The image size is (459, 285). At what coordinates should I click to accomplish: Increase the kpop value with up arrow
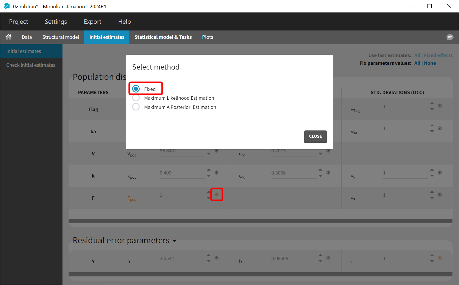click(209, 170)
